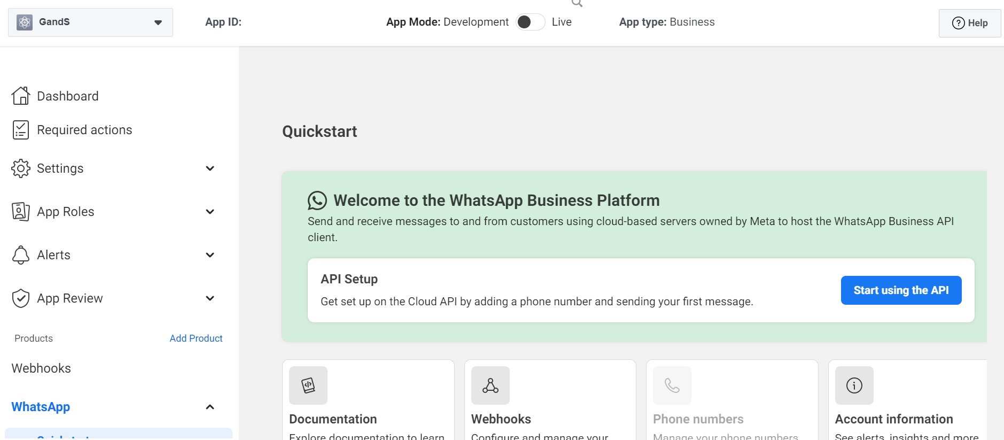Select App Roles menu item
This screenshot has width=1004, height=440.
click(66, 212)
